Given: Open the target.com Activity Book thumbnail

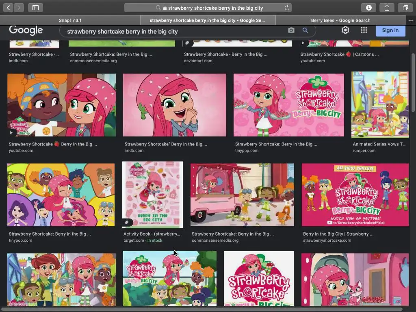Looking at the screenshot, I should [153, 195].
